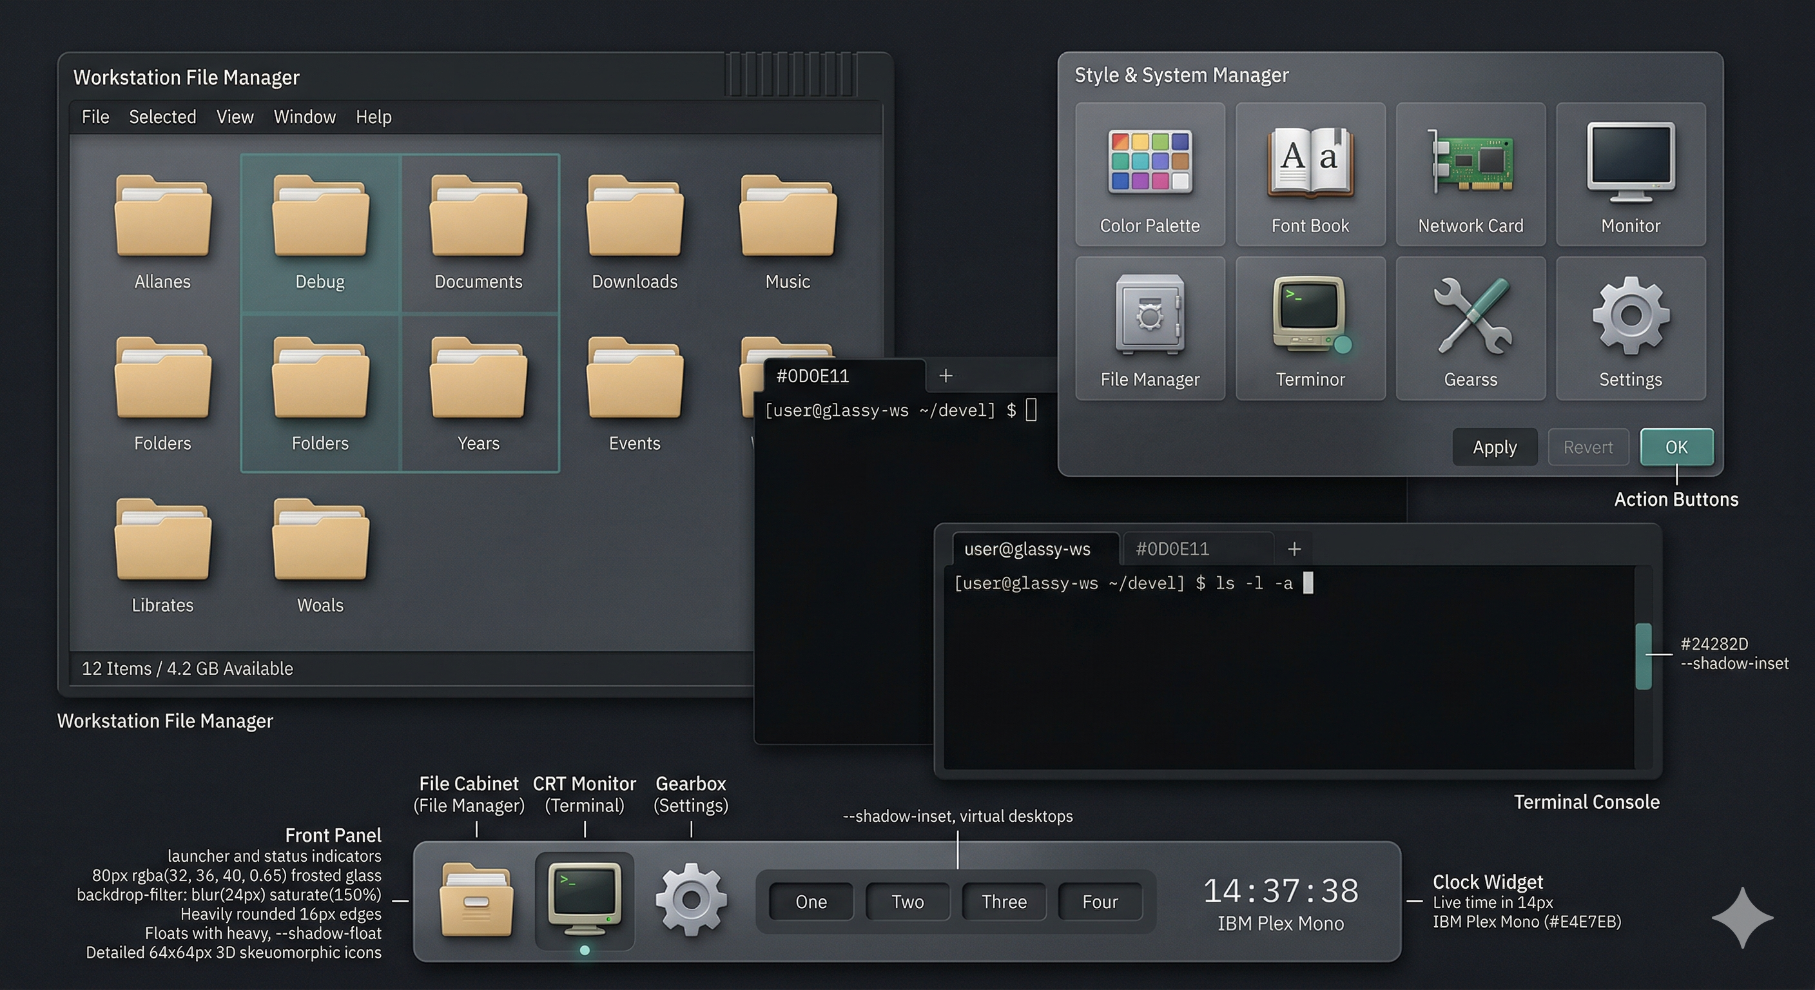The image size is (1815, 990).
Task: Open the Downloads folder
Action: [634, 231]
